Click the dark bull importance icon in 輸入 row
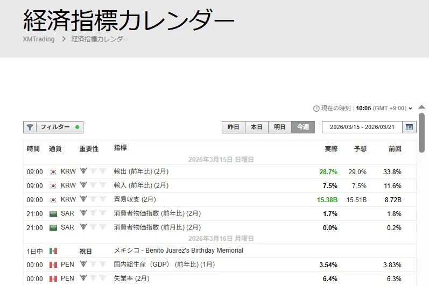The width and height of the screenshot is (429, 286). tap(83, 185)
